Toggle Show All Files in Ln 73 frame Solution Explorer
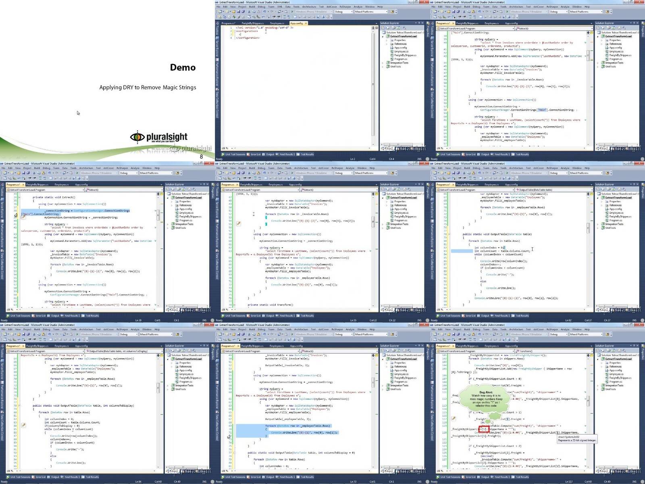Image resolution: width=645 pixels, height=484 pixels. coord(387,350)
